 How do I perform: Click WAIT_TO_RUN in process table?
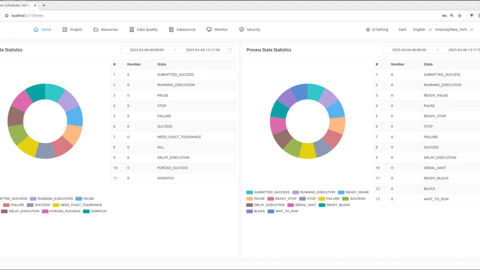pyautogui.click(x=436, y=199)
